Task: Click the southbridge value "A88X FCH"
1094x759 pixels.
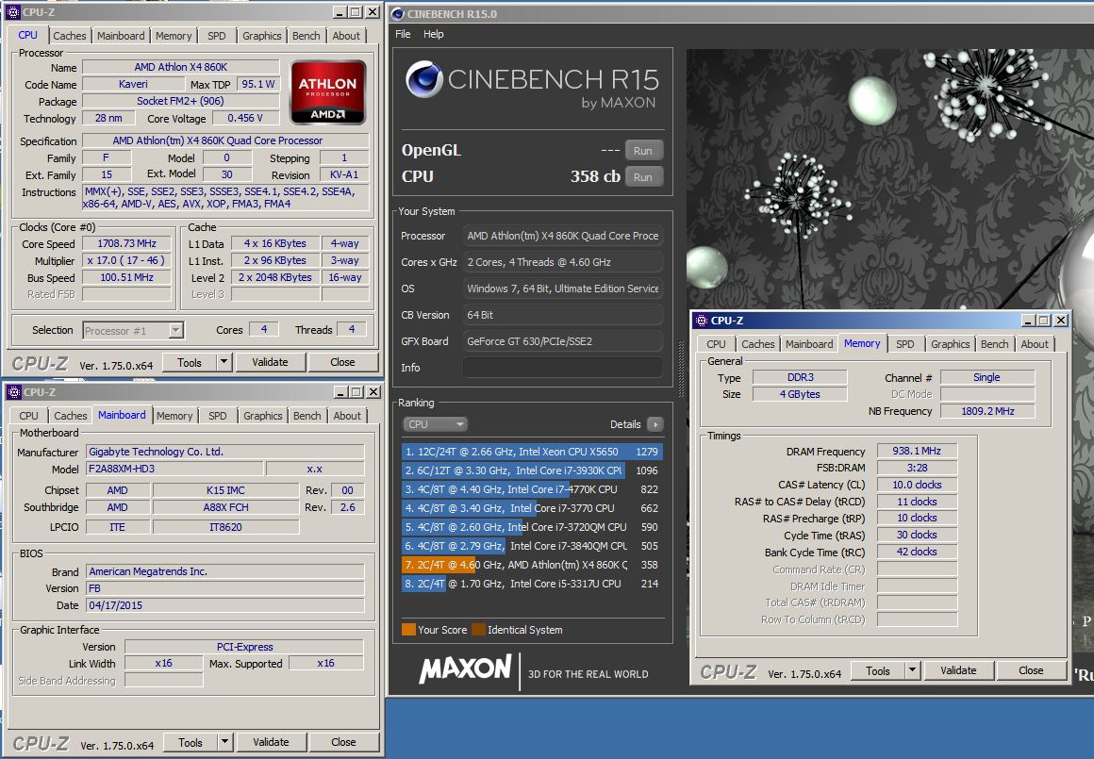Action: point(226,507)
